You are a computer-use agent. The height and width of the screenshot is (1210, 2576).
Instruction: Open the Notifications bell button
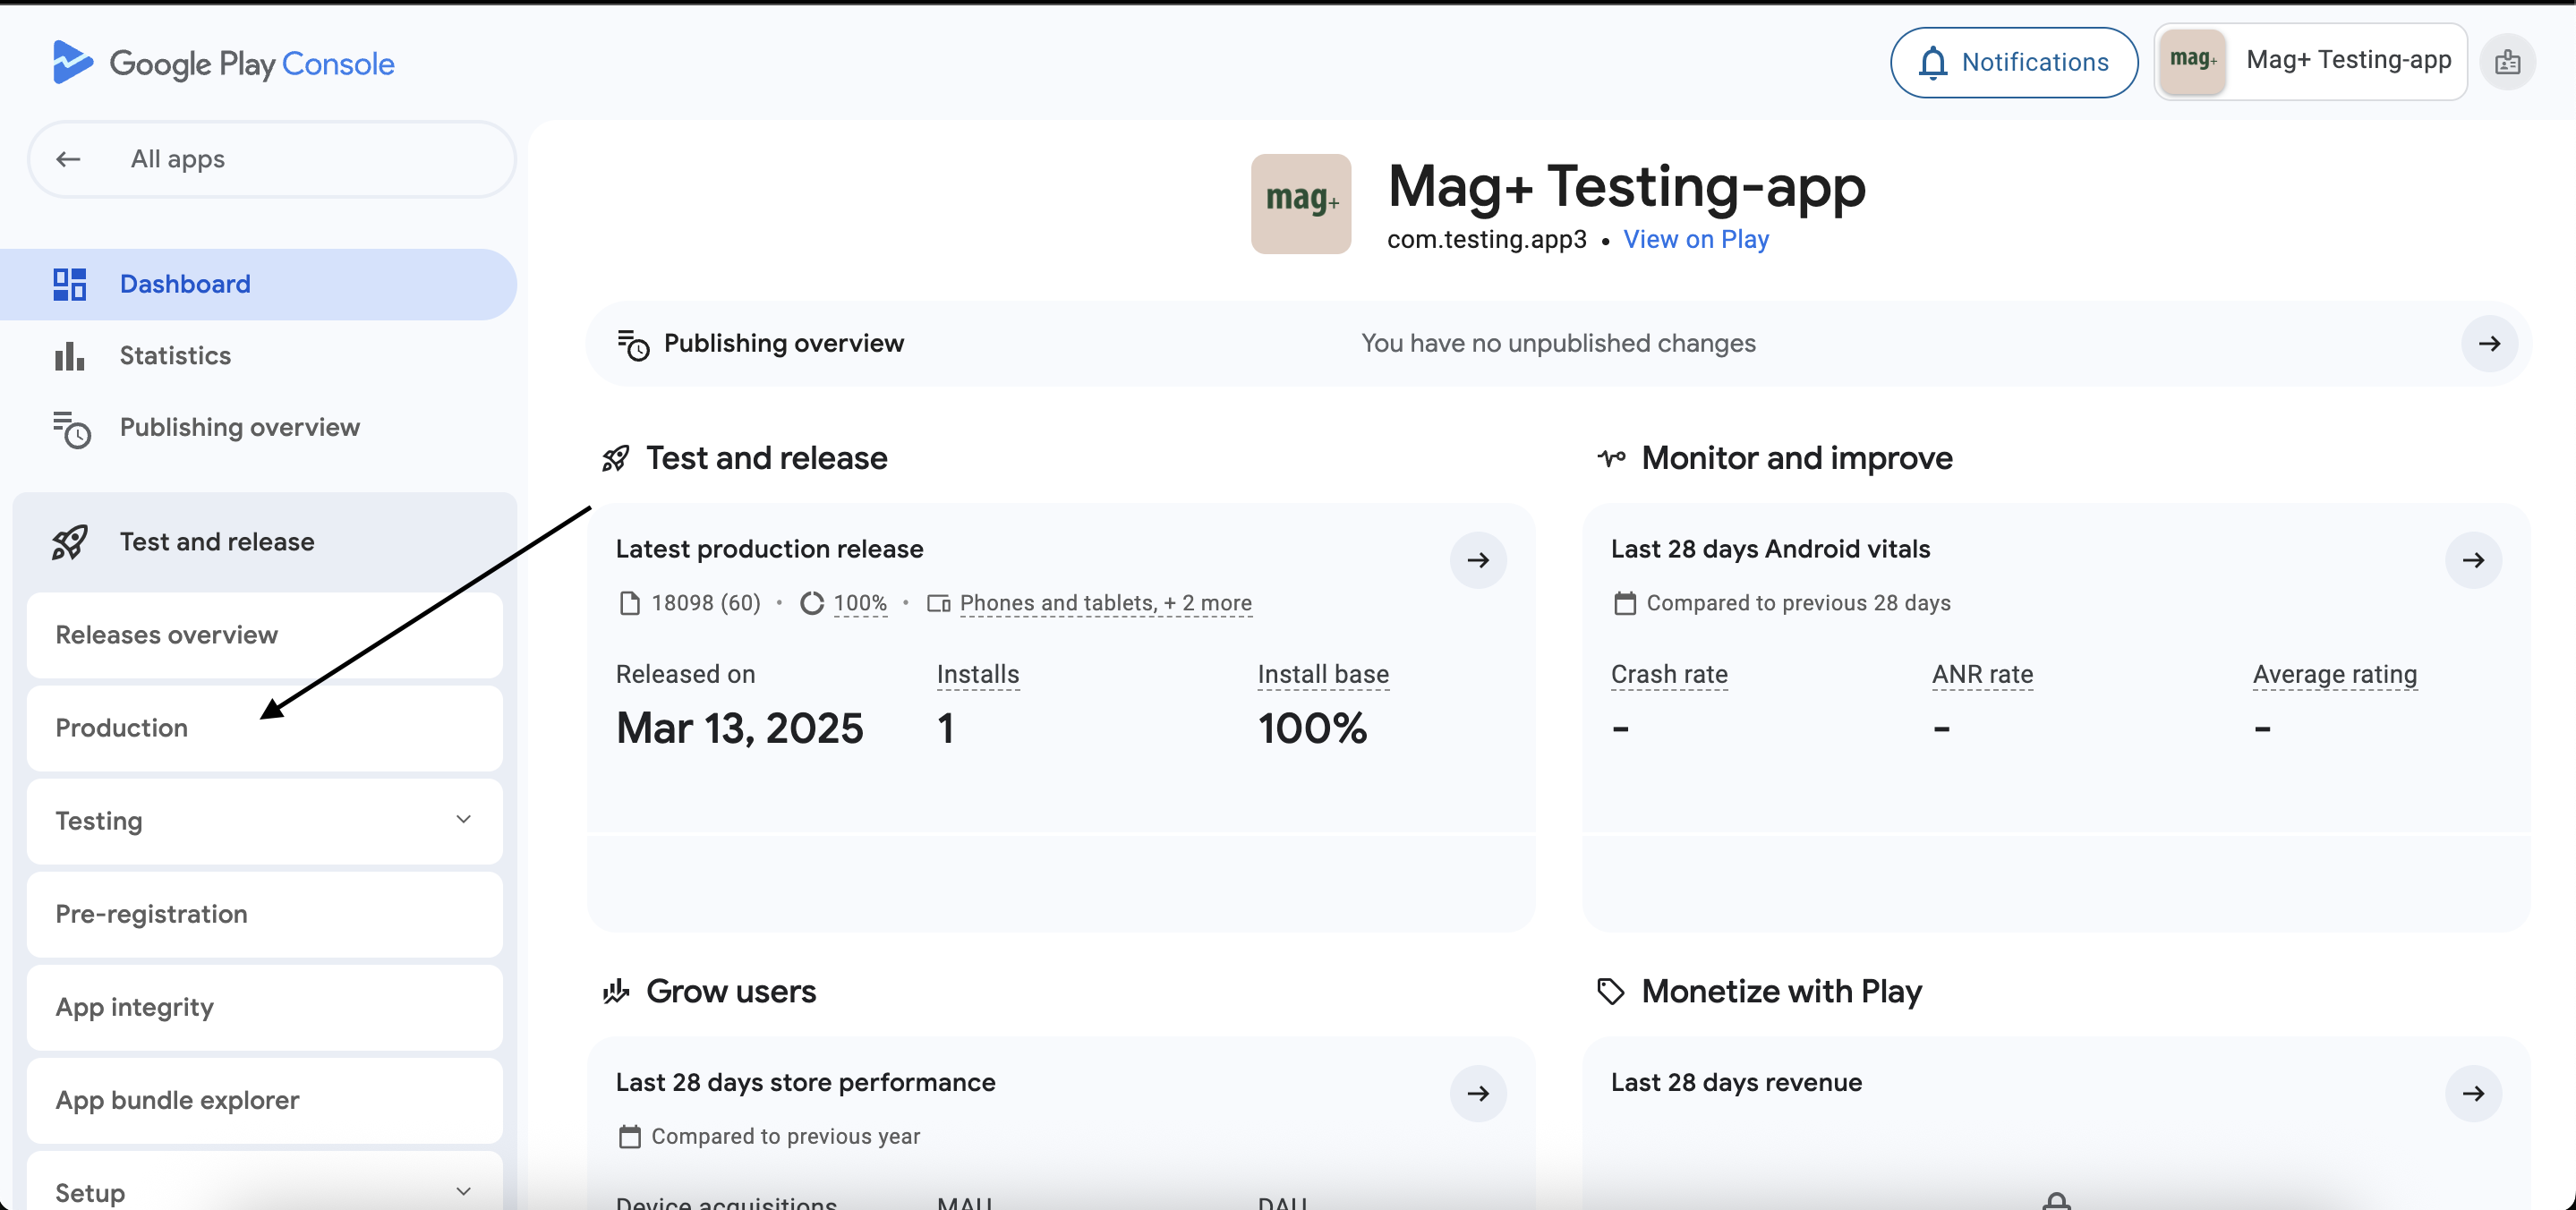point(2013,62)
